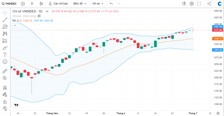Select the zoom in tool
The image size is (224, 116).
pyautogui.click(x=5, y=78)
